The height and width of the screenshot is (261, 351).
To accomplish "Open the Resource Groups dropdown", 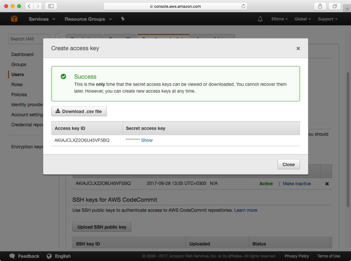I will [88, 19].
